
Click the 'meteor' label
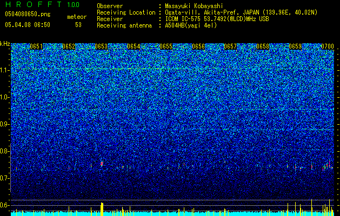click(77, 17)
